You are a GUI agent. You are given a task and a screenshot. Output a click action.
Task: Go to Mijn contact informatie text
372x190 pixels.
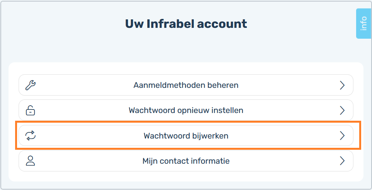click(x=186, y=161)
